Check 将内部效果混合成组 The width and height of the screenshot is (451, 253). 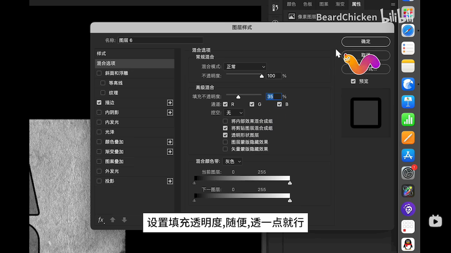[x=225, y=121]
